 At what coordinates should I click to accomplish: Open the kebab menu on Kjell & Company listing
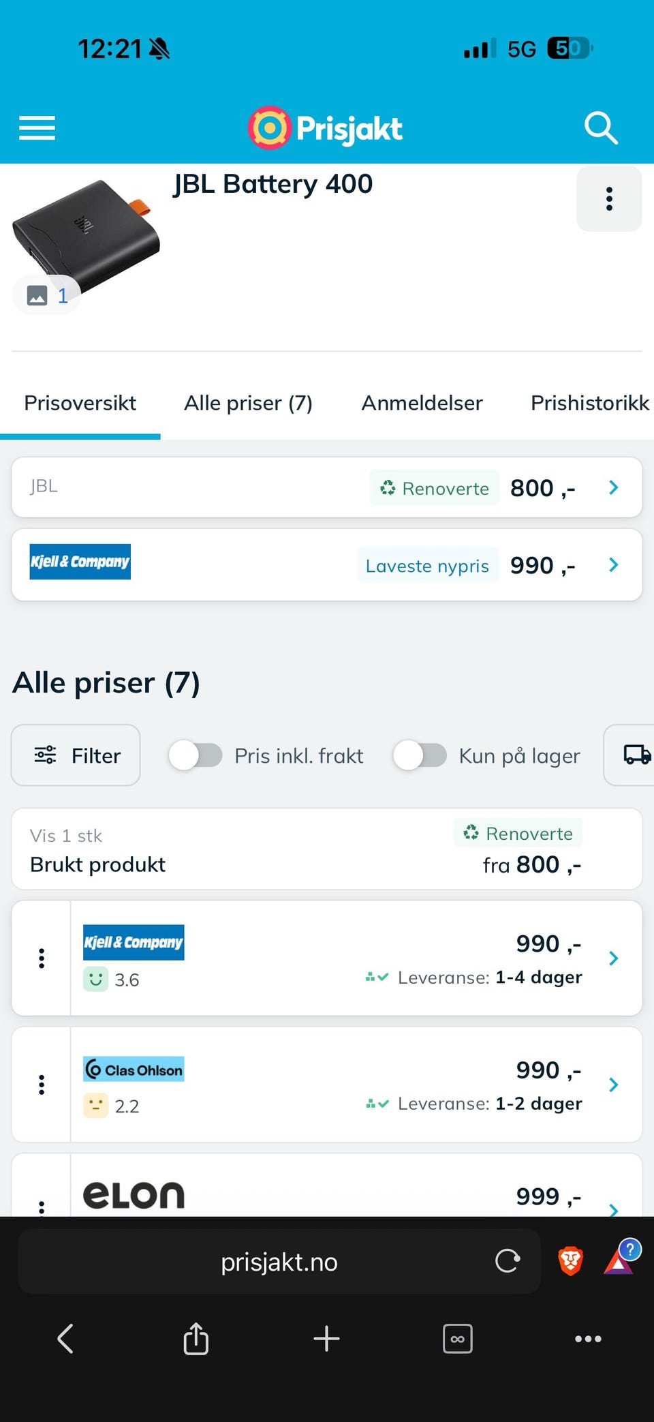42,958
